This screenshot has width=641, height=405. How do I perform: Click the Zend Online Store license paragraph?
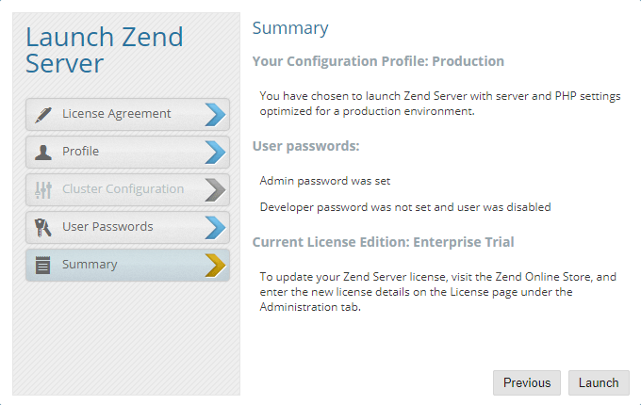coord(437,292)
